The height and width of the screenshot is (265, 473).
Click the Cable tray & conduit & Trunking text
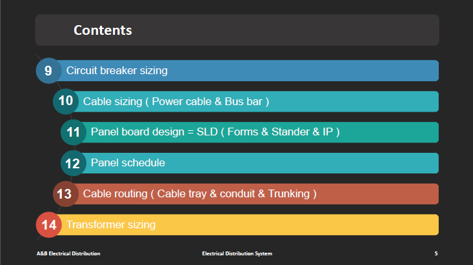click(x=233, y=194)
